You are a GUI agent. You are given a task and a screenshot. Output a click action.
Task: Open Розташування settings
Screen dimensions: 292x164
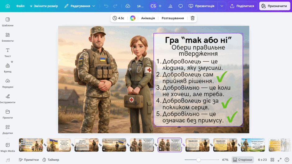(173, 18)
